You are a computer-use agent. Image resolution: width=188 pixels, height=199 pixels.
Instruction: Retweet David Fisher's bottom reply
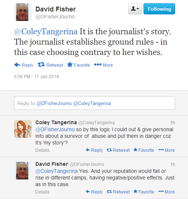point(118,192)
